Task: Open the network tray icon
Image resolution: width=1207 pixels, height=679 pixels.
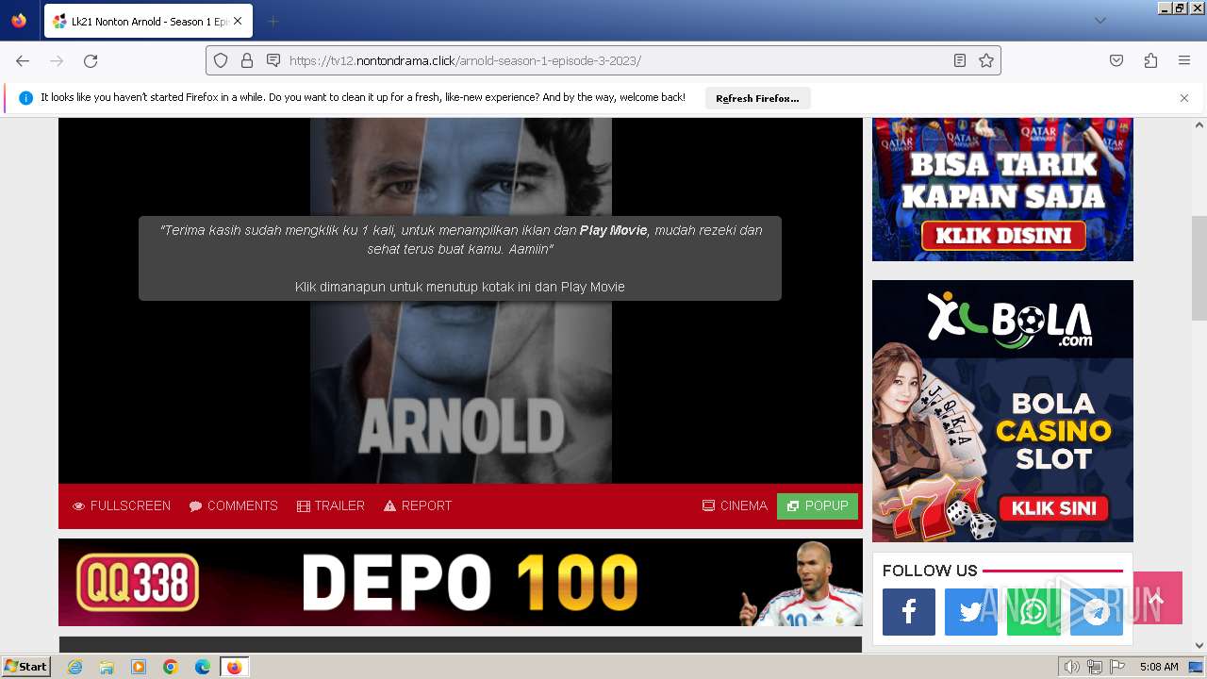Action: (x=1095, y=667)
